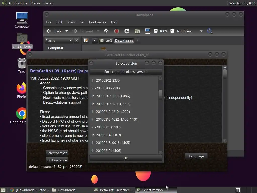Click changelog scroll up arrow in launcher

[225, 67]
